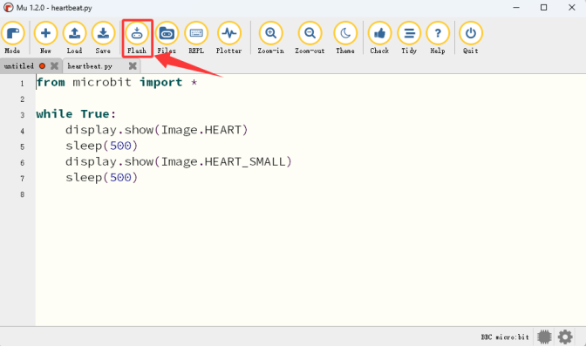Click on 'display.show(Image.HEART)' code line
The width and height of the screenshot is (586, 347).
[x=157, y=130]
